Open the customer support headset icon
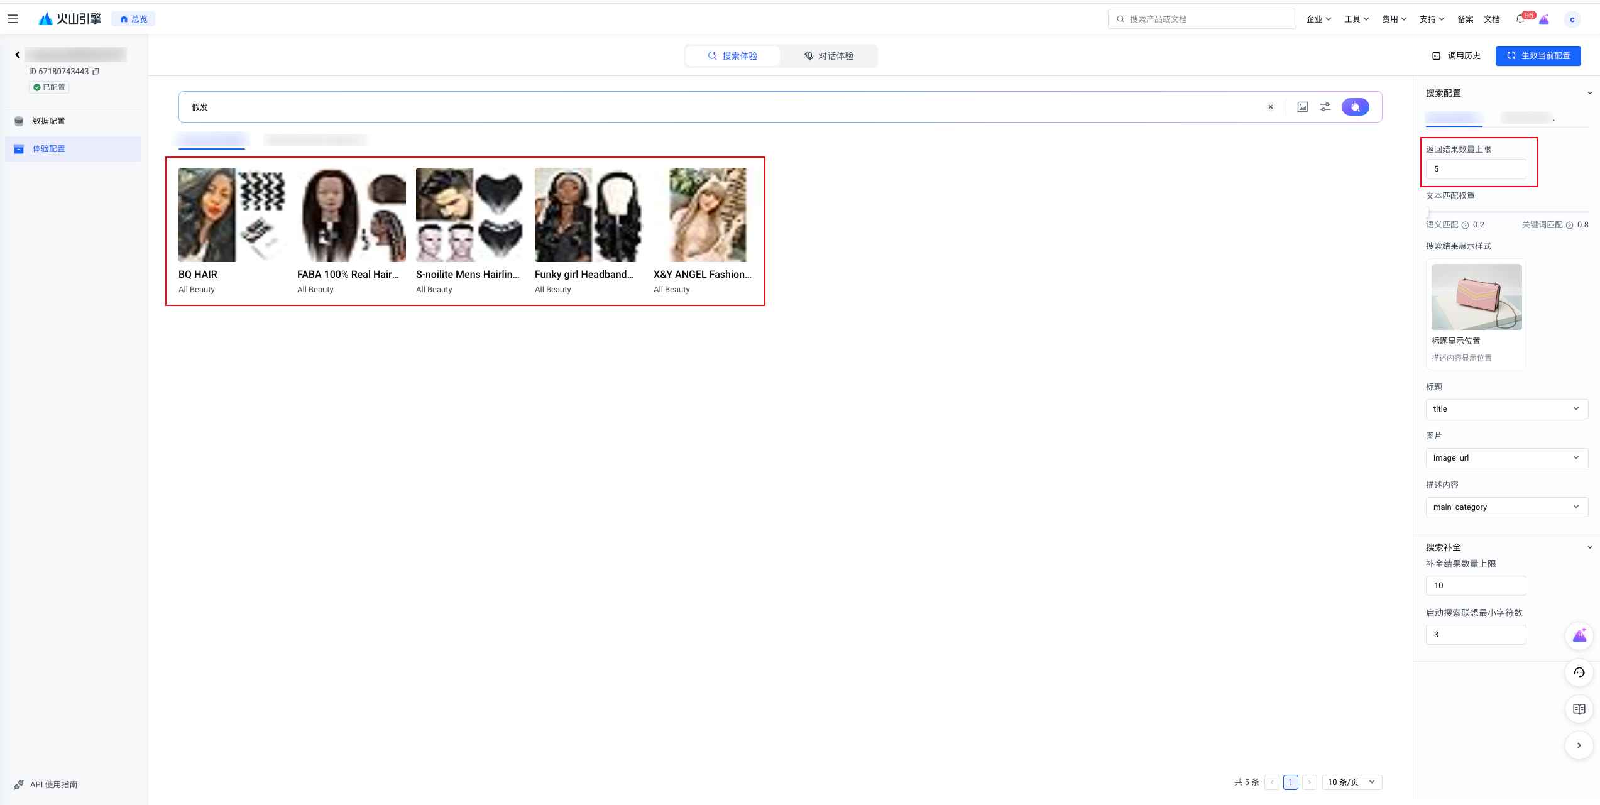This screenshot has width=1600, height=805. (x=1579, y=672)
